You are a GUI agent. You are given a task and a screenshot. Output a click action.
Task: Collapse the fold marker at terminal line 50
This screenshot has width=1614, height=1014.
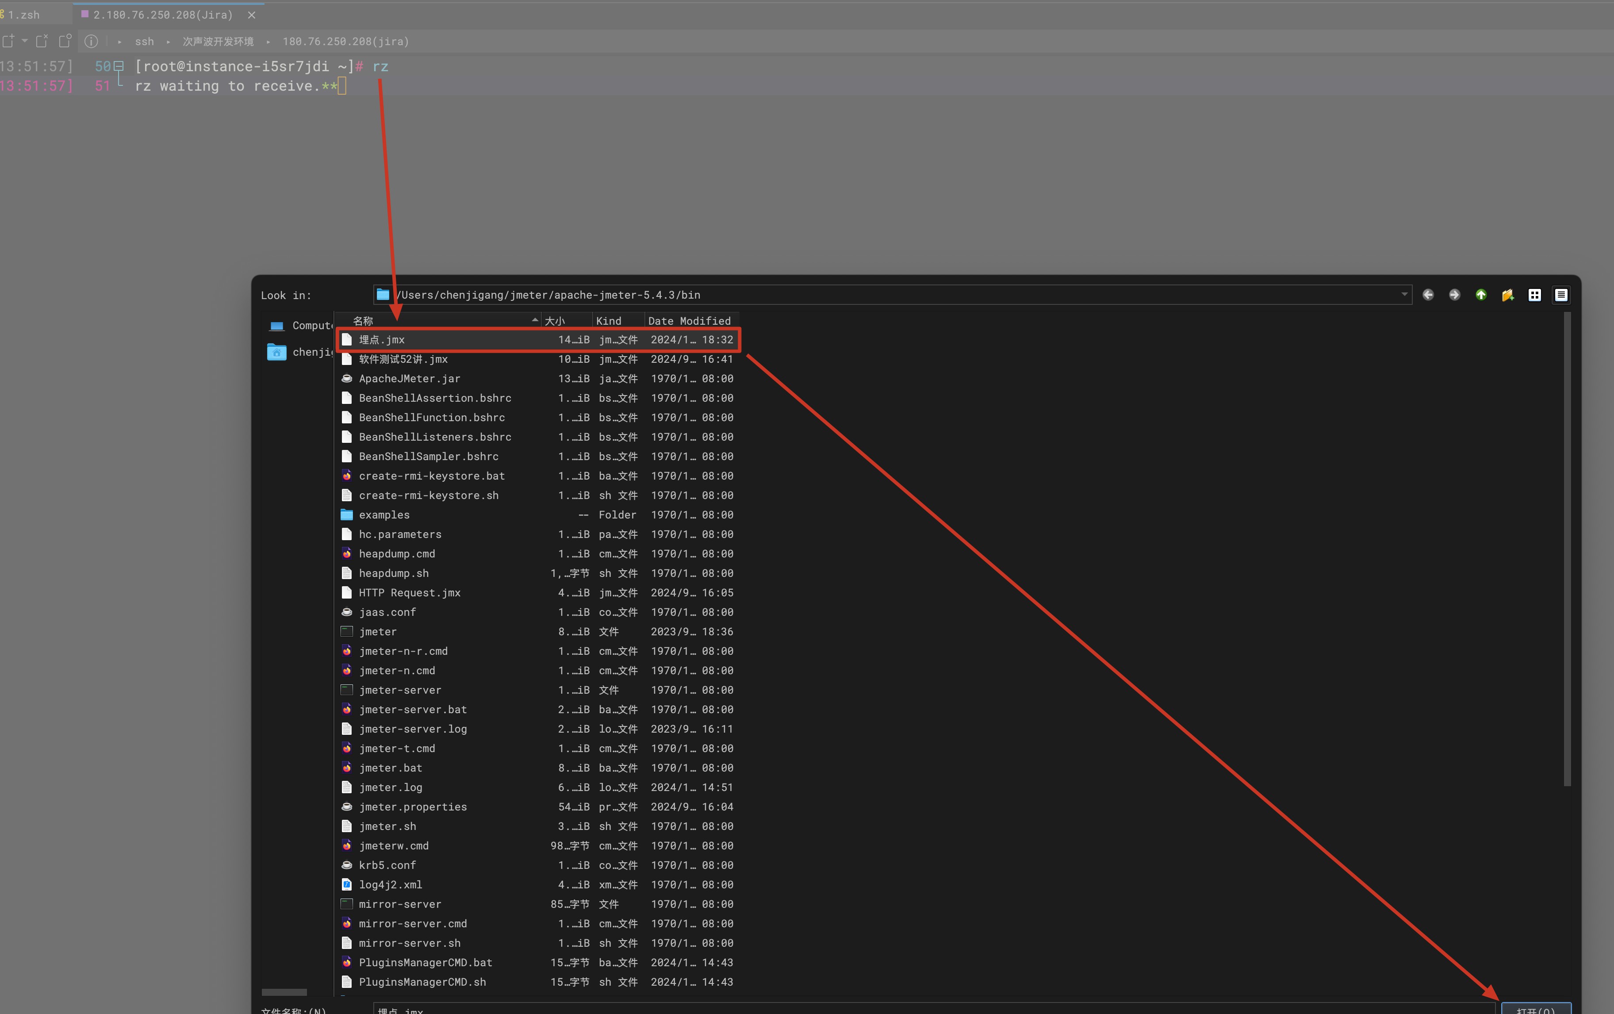coord(119,65)
